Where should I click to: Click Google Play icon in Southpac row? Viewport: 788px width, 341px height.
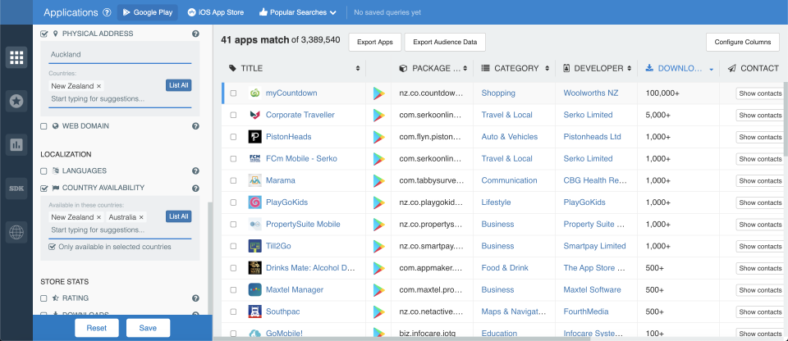pos(378,311)
